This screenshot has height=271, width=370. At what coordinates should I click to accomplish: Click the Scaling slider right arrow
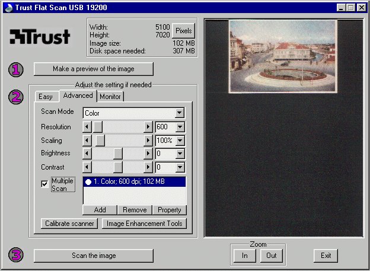148,141
